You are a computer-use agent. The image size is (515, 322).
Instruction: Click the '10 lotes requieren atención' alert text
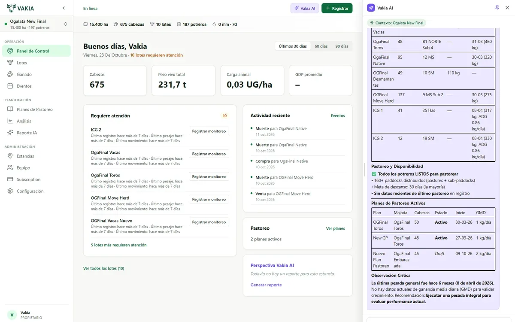[157, 55]
